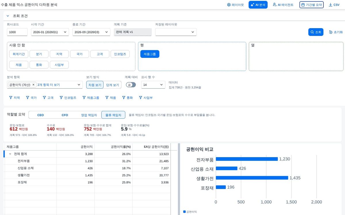Select the 사업부 dimension chip
The width and height of the screenshot is (345, 215).
[59, 65]
